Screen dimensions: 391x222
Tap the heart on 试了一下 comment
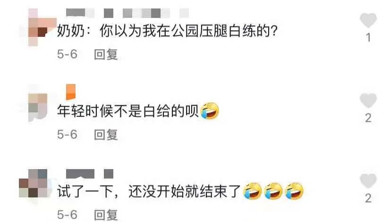pos(368,181)
